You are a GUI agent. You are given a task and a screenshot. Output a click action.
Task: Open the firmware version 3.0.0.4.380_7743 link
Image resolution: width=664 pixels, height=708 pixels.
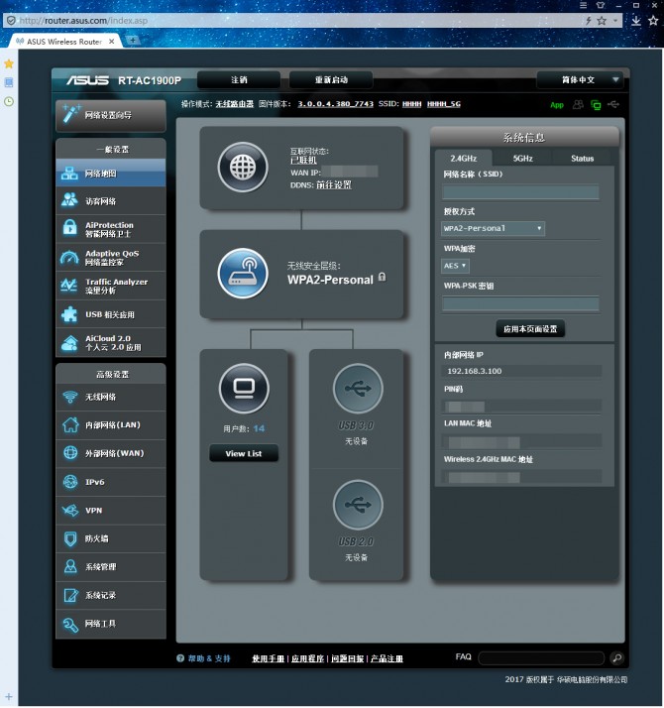(335, 104)
